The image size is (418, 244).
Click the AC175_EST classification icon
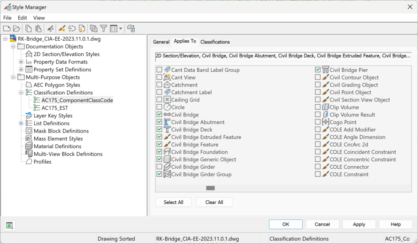[37, 108]
